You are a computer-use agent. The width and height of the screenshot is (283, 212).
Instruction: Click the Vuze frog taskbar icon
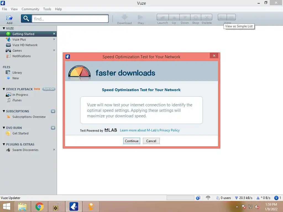click(x=74, y=206)
